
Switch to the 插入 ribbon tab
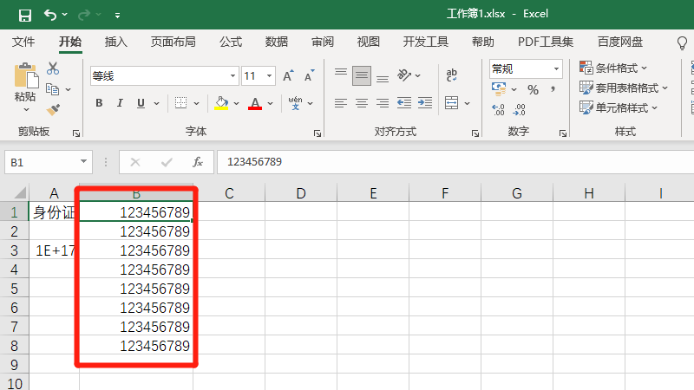point(116,42)
